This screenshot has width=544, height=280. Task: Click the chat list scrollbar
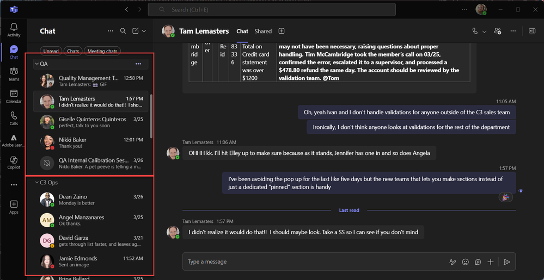pyautogui.click(x=151, y=117)
